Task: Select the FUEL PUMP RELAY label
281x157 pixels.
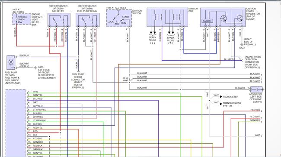Action: 87,11
